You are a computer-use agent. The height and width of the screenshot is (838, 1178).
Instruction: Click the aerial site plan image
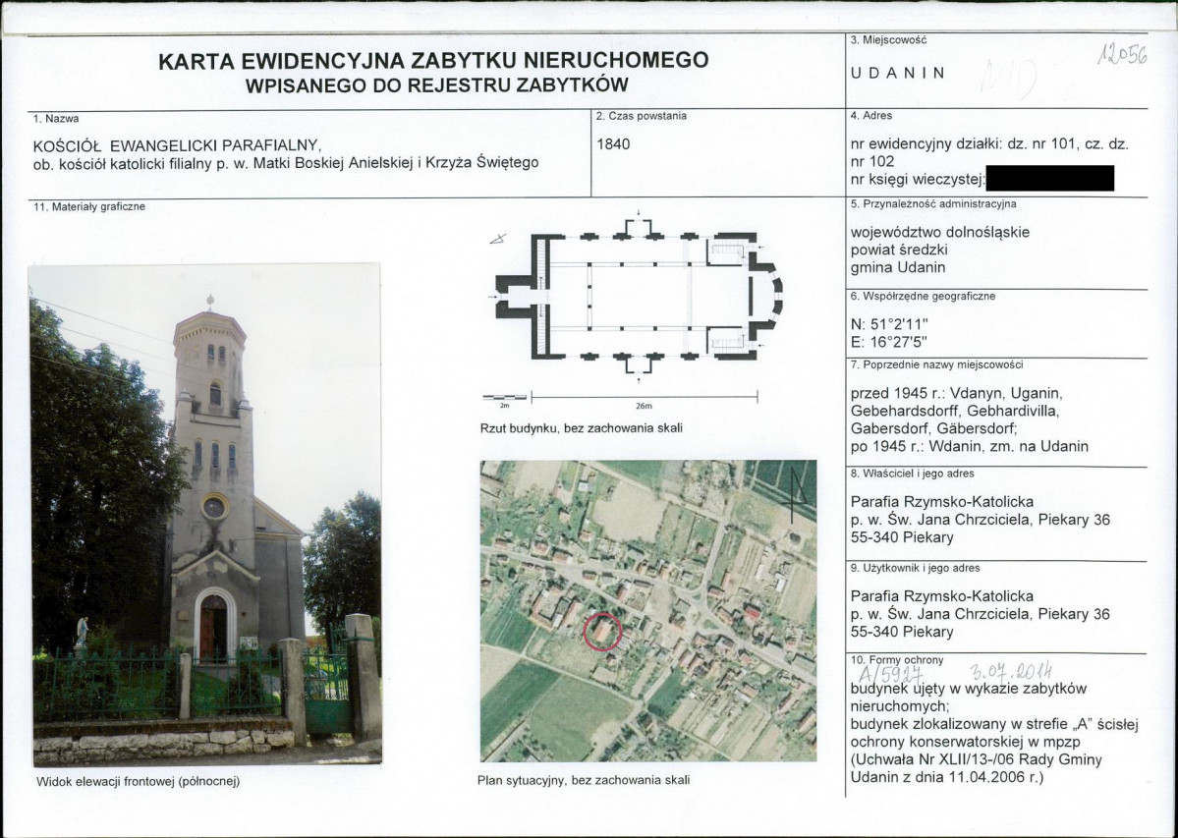click(x=648, y=610)
